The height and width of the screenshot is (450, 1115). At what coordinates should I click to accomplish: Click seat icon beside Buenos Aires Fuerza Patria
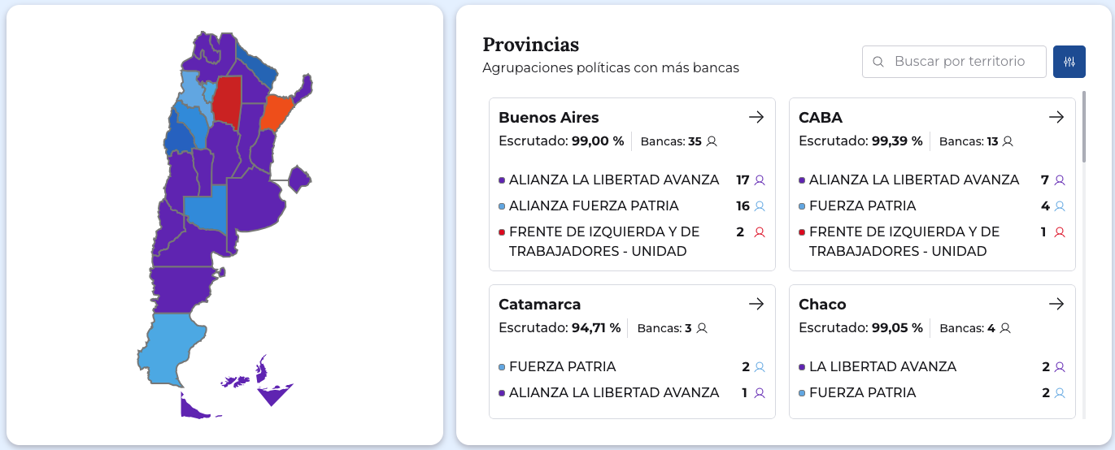click(x=760, y=206)
